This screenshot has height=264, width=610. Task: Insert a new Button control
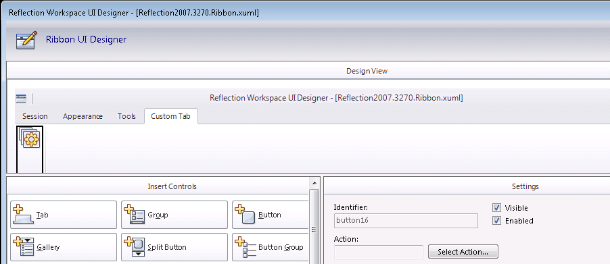(270, 215)
